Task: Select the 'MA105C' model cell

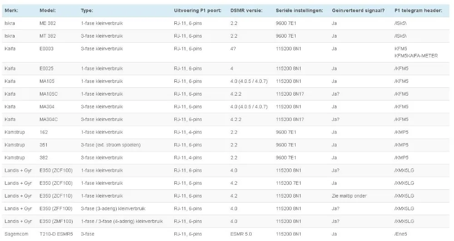Action: 49,94
